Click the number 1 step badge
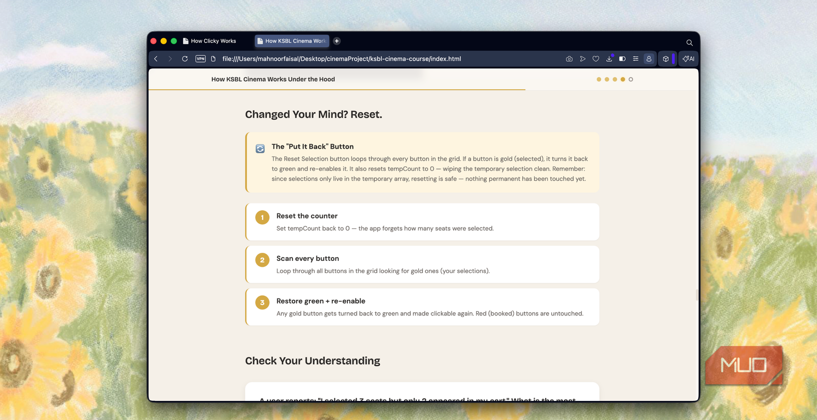This screenshot has height=420, width=817. click(x=262, y=217)
